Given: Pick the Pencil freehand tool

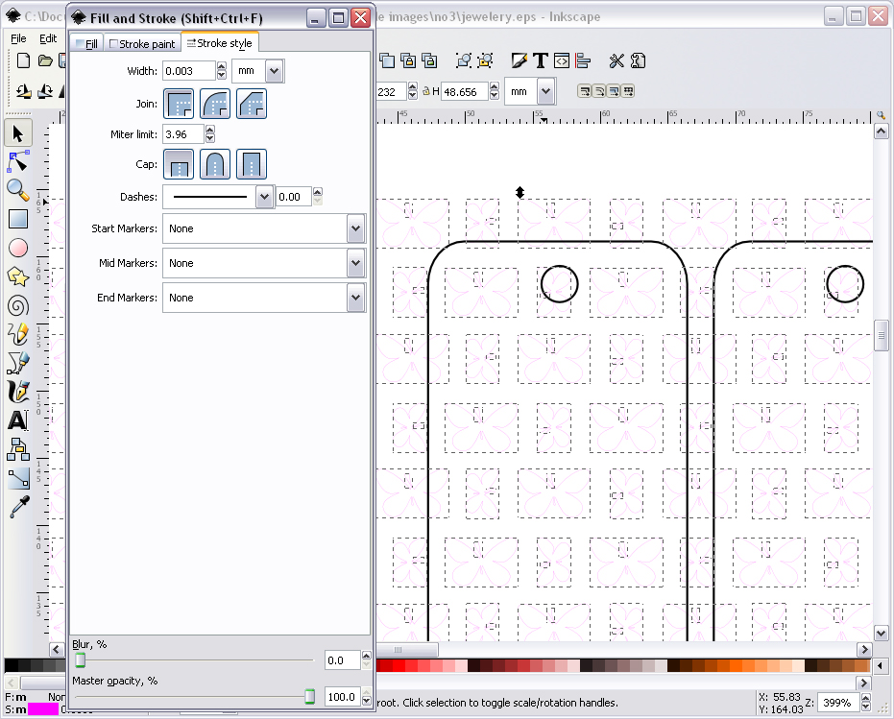Looking at the screenshot, I should click(x=18, y=335).
